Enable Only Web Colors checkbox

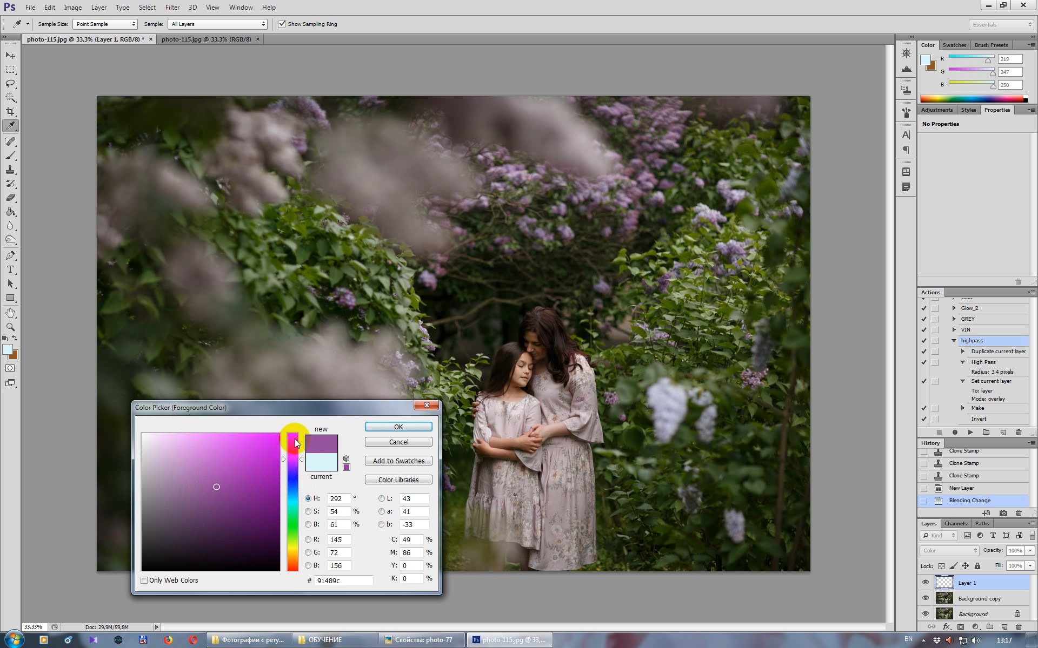point(144,580)
